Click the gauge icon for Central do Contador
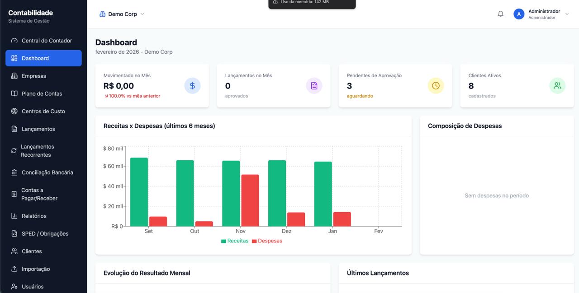 click(x=14, y=41)
